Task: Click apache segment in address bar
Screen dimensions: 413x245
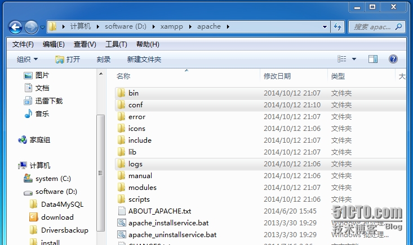Action: tap(209, 26)
